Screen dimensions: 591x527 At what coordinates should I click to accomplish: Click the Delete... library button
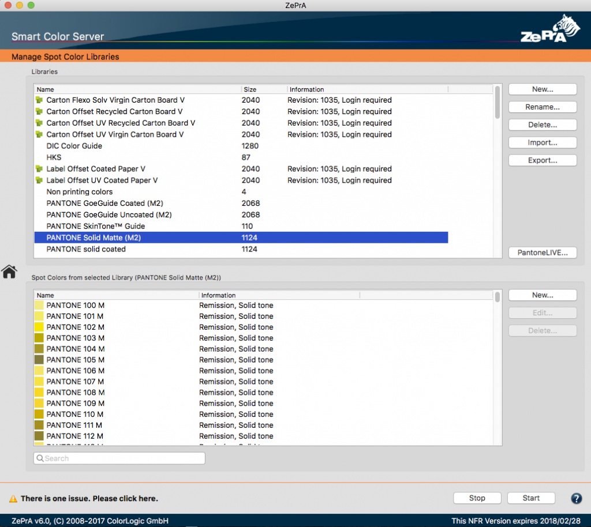543,125
